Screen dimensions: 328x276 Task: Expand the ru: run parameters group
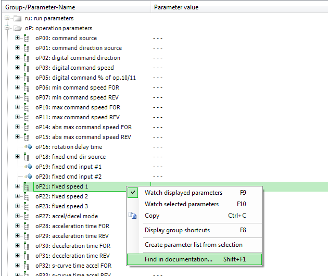click(7, 18)
